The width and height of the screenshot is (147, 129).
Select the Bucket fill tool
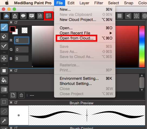click(x=4, y=80)
